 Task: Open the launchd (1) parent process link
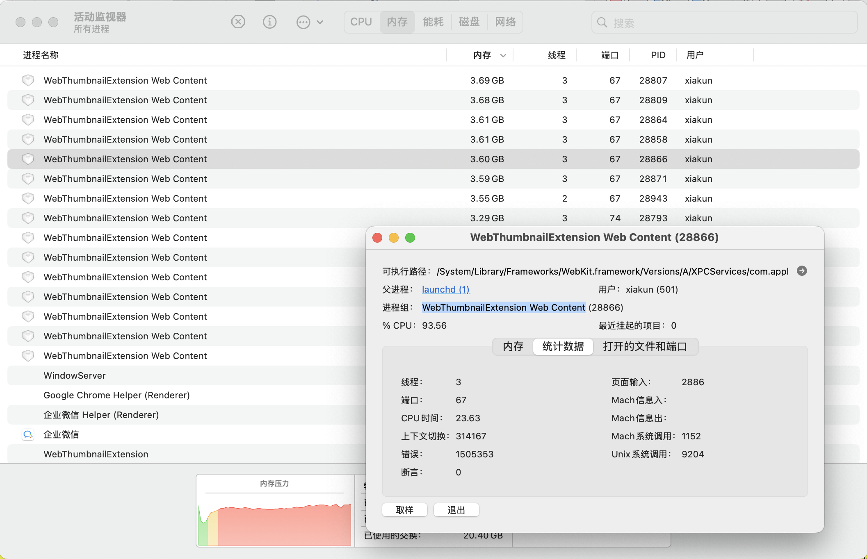pyautogui.click(x=446, y=289)
